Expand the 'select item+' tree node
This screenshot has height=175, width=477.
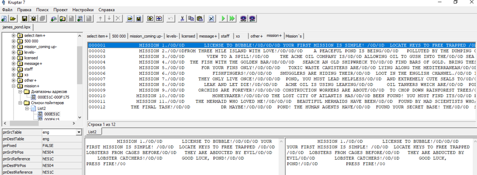pyautogui.click(x=14, y=35)
